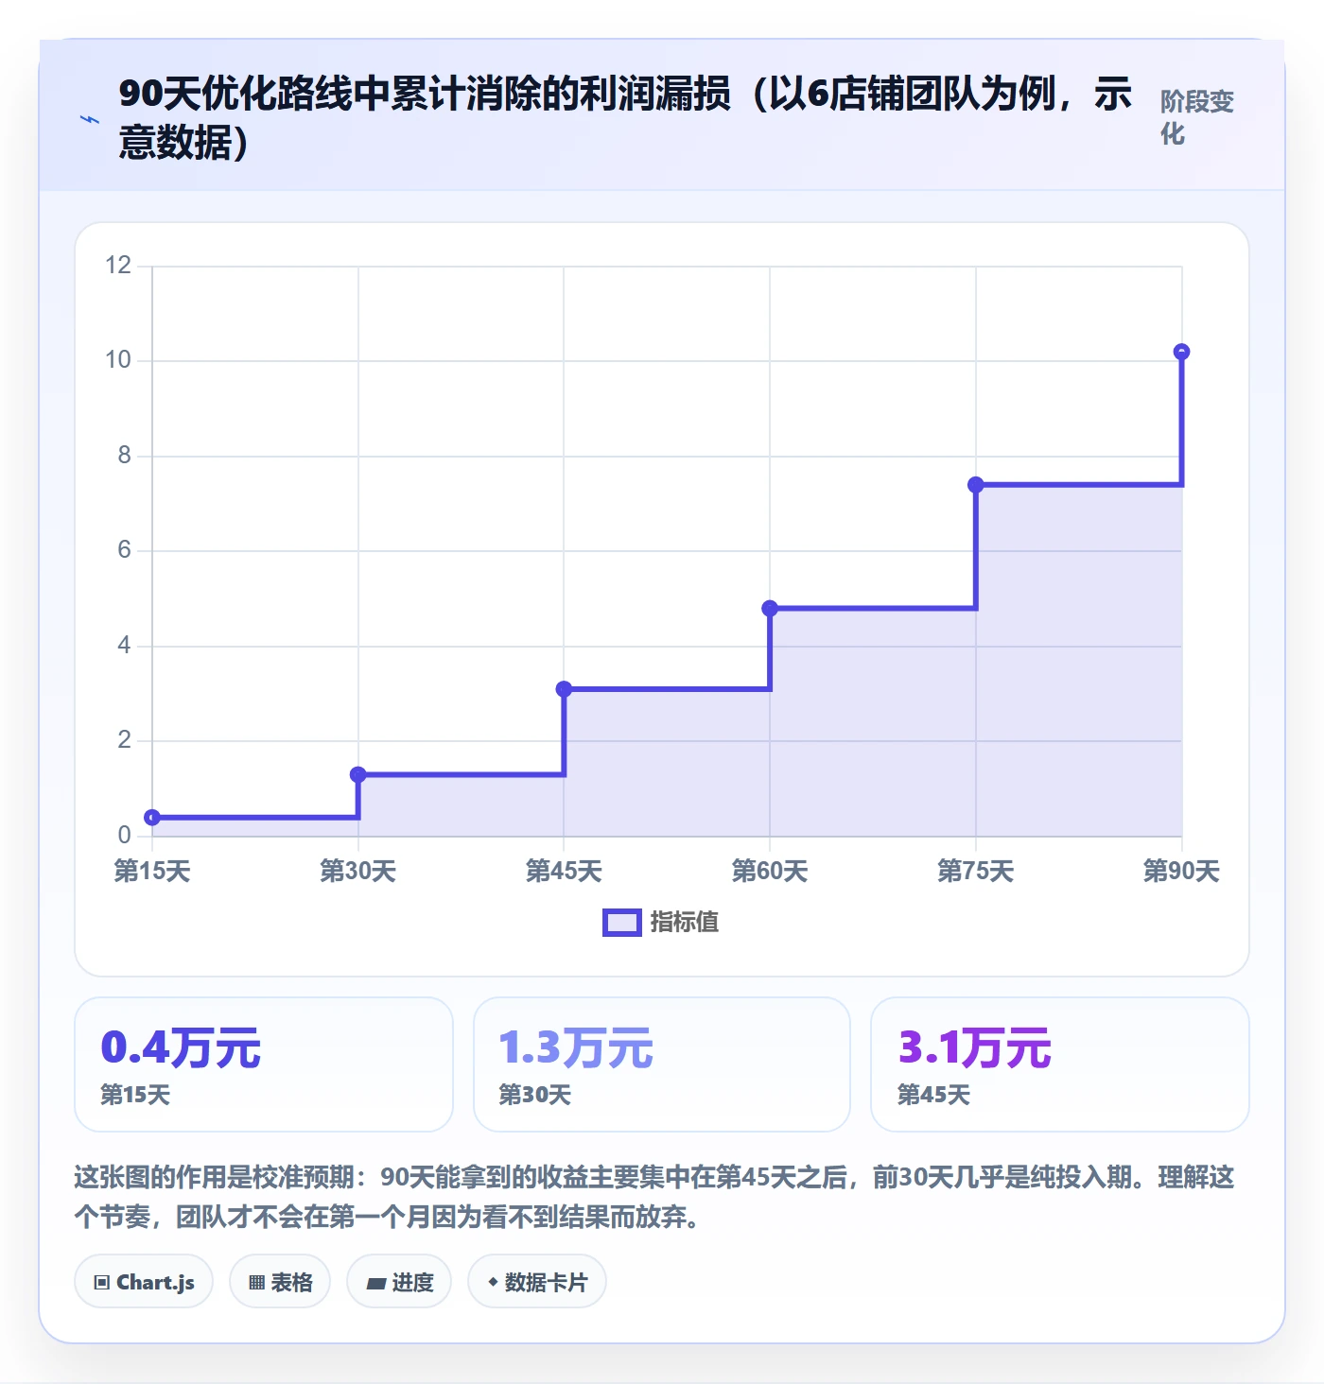Viewport: 1324px width, 1384px height.
Task: Click the 第45天 x-axis label
Action: click(x=564, y=871)
